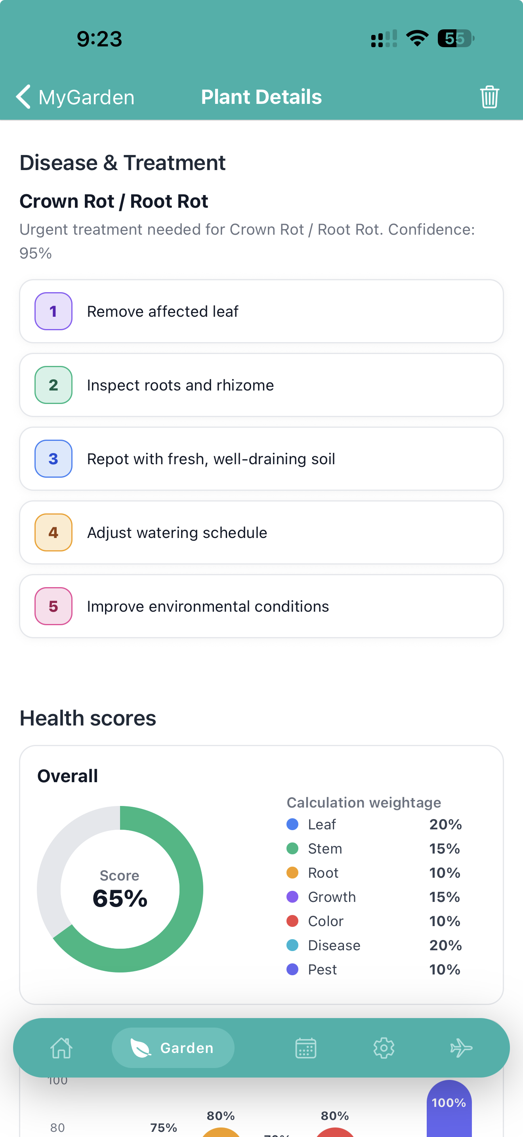Image resolution: width=523 pixels, height=1137 pixels.
Task: Tap the Leaf blue legend dot
Action: (292, 824)
